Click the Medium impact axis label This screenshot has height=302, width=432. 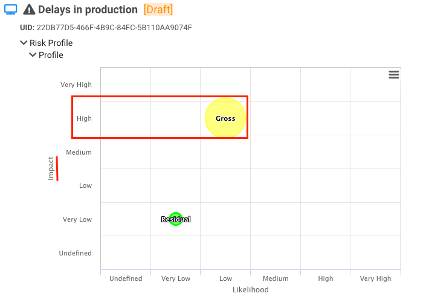(79, 152)
